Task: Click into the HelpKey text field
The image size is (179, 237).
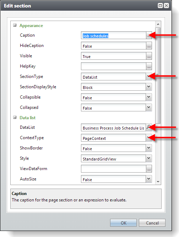Action: 114,66
